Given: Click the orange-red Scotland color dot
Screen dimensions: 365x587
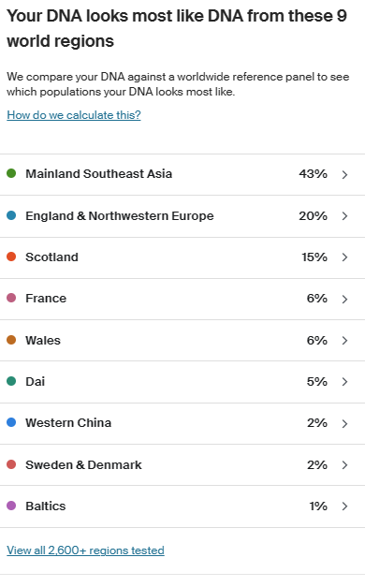Looking at the screenshot, I should (x=11, y=257).
